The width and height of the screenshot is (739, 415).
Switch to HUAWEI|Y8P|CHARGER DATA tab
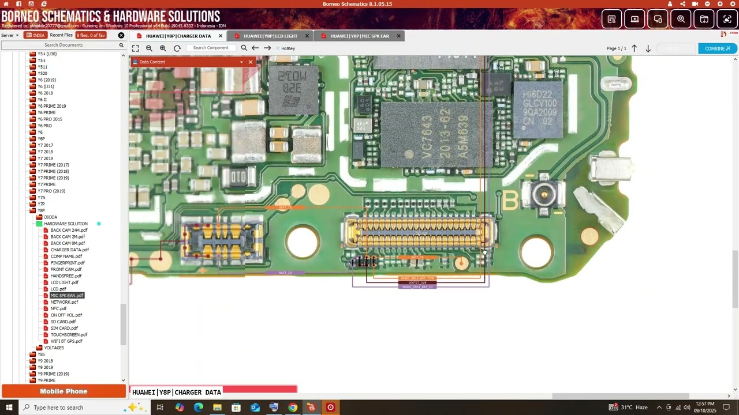point(178,36)
